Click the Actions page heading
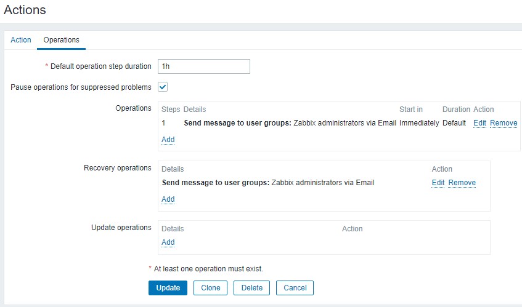Screen dimensions: 522x307 pos(25,10)
